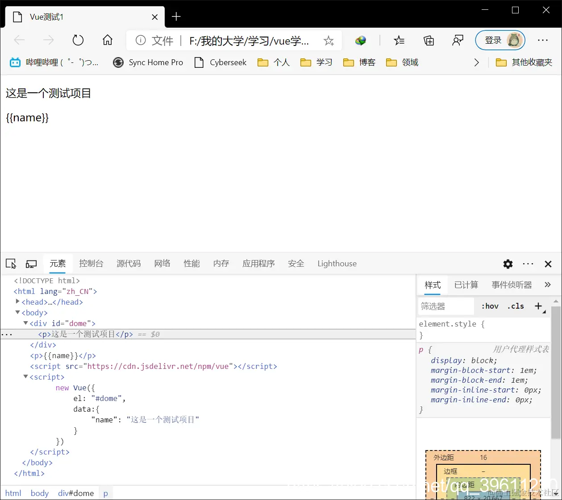Go to the home page icon

point(108,41)
